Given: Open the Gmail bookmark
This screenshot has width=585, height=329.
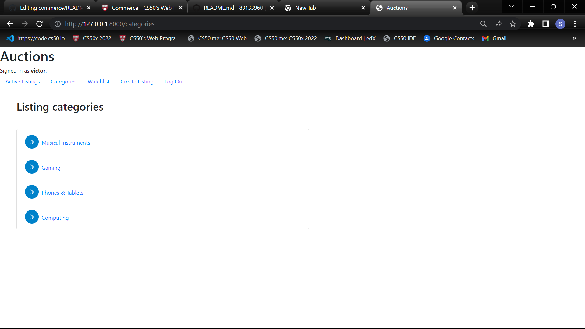Looking at the screenshot, I should (494, 38).
